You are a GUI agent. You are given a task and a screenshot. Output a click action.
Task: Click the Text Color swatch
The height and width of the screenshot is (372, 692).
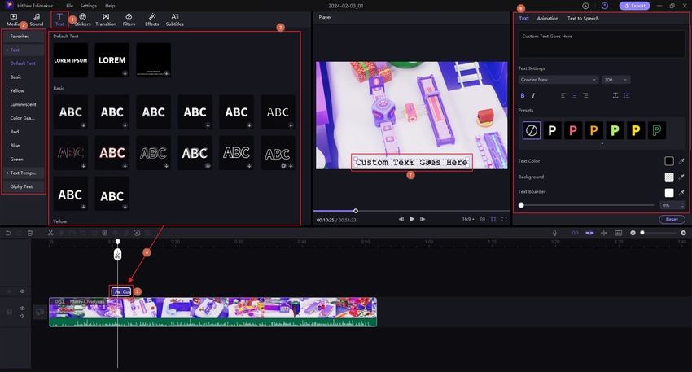coord(669,161)
